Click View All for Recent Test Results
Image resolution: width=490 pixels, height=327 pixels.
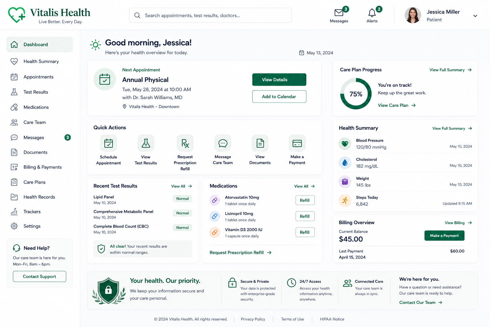[182, 186]
